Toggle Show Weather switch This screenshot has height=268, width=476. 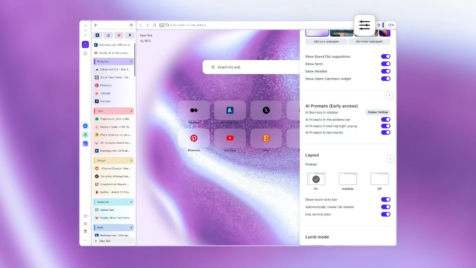tap(385, 71)
